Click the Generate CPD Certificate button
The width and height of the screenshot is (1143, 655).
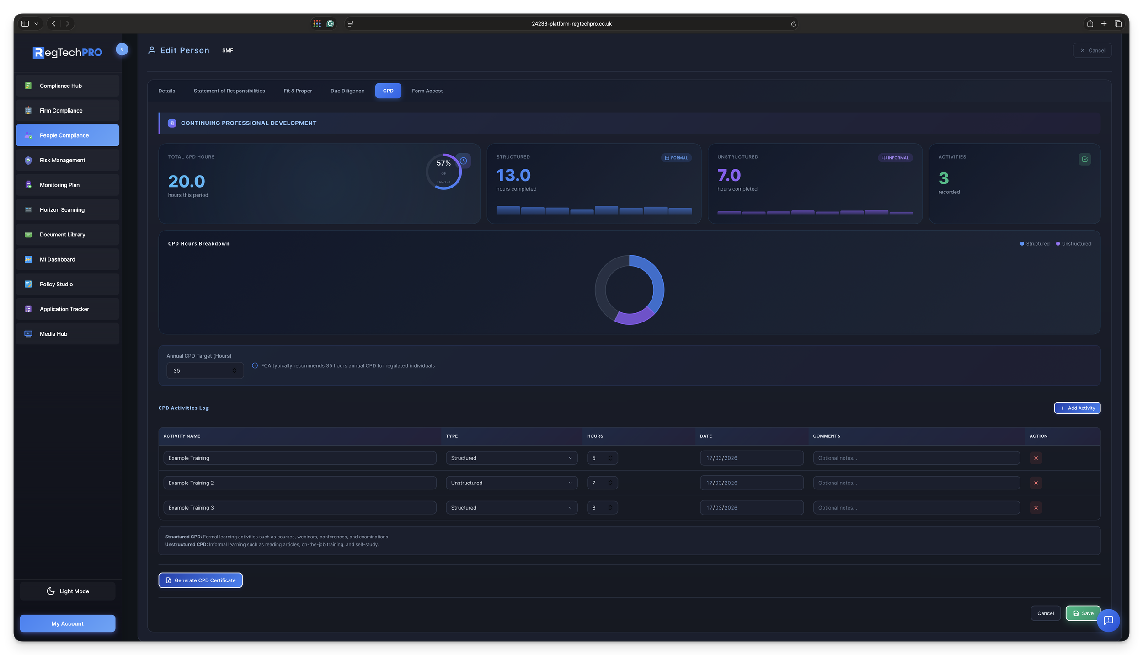click(200, 580)
